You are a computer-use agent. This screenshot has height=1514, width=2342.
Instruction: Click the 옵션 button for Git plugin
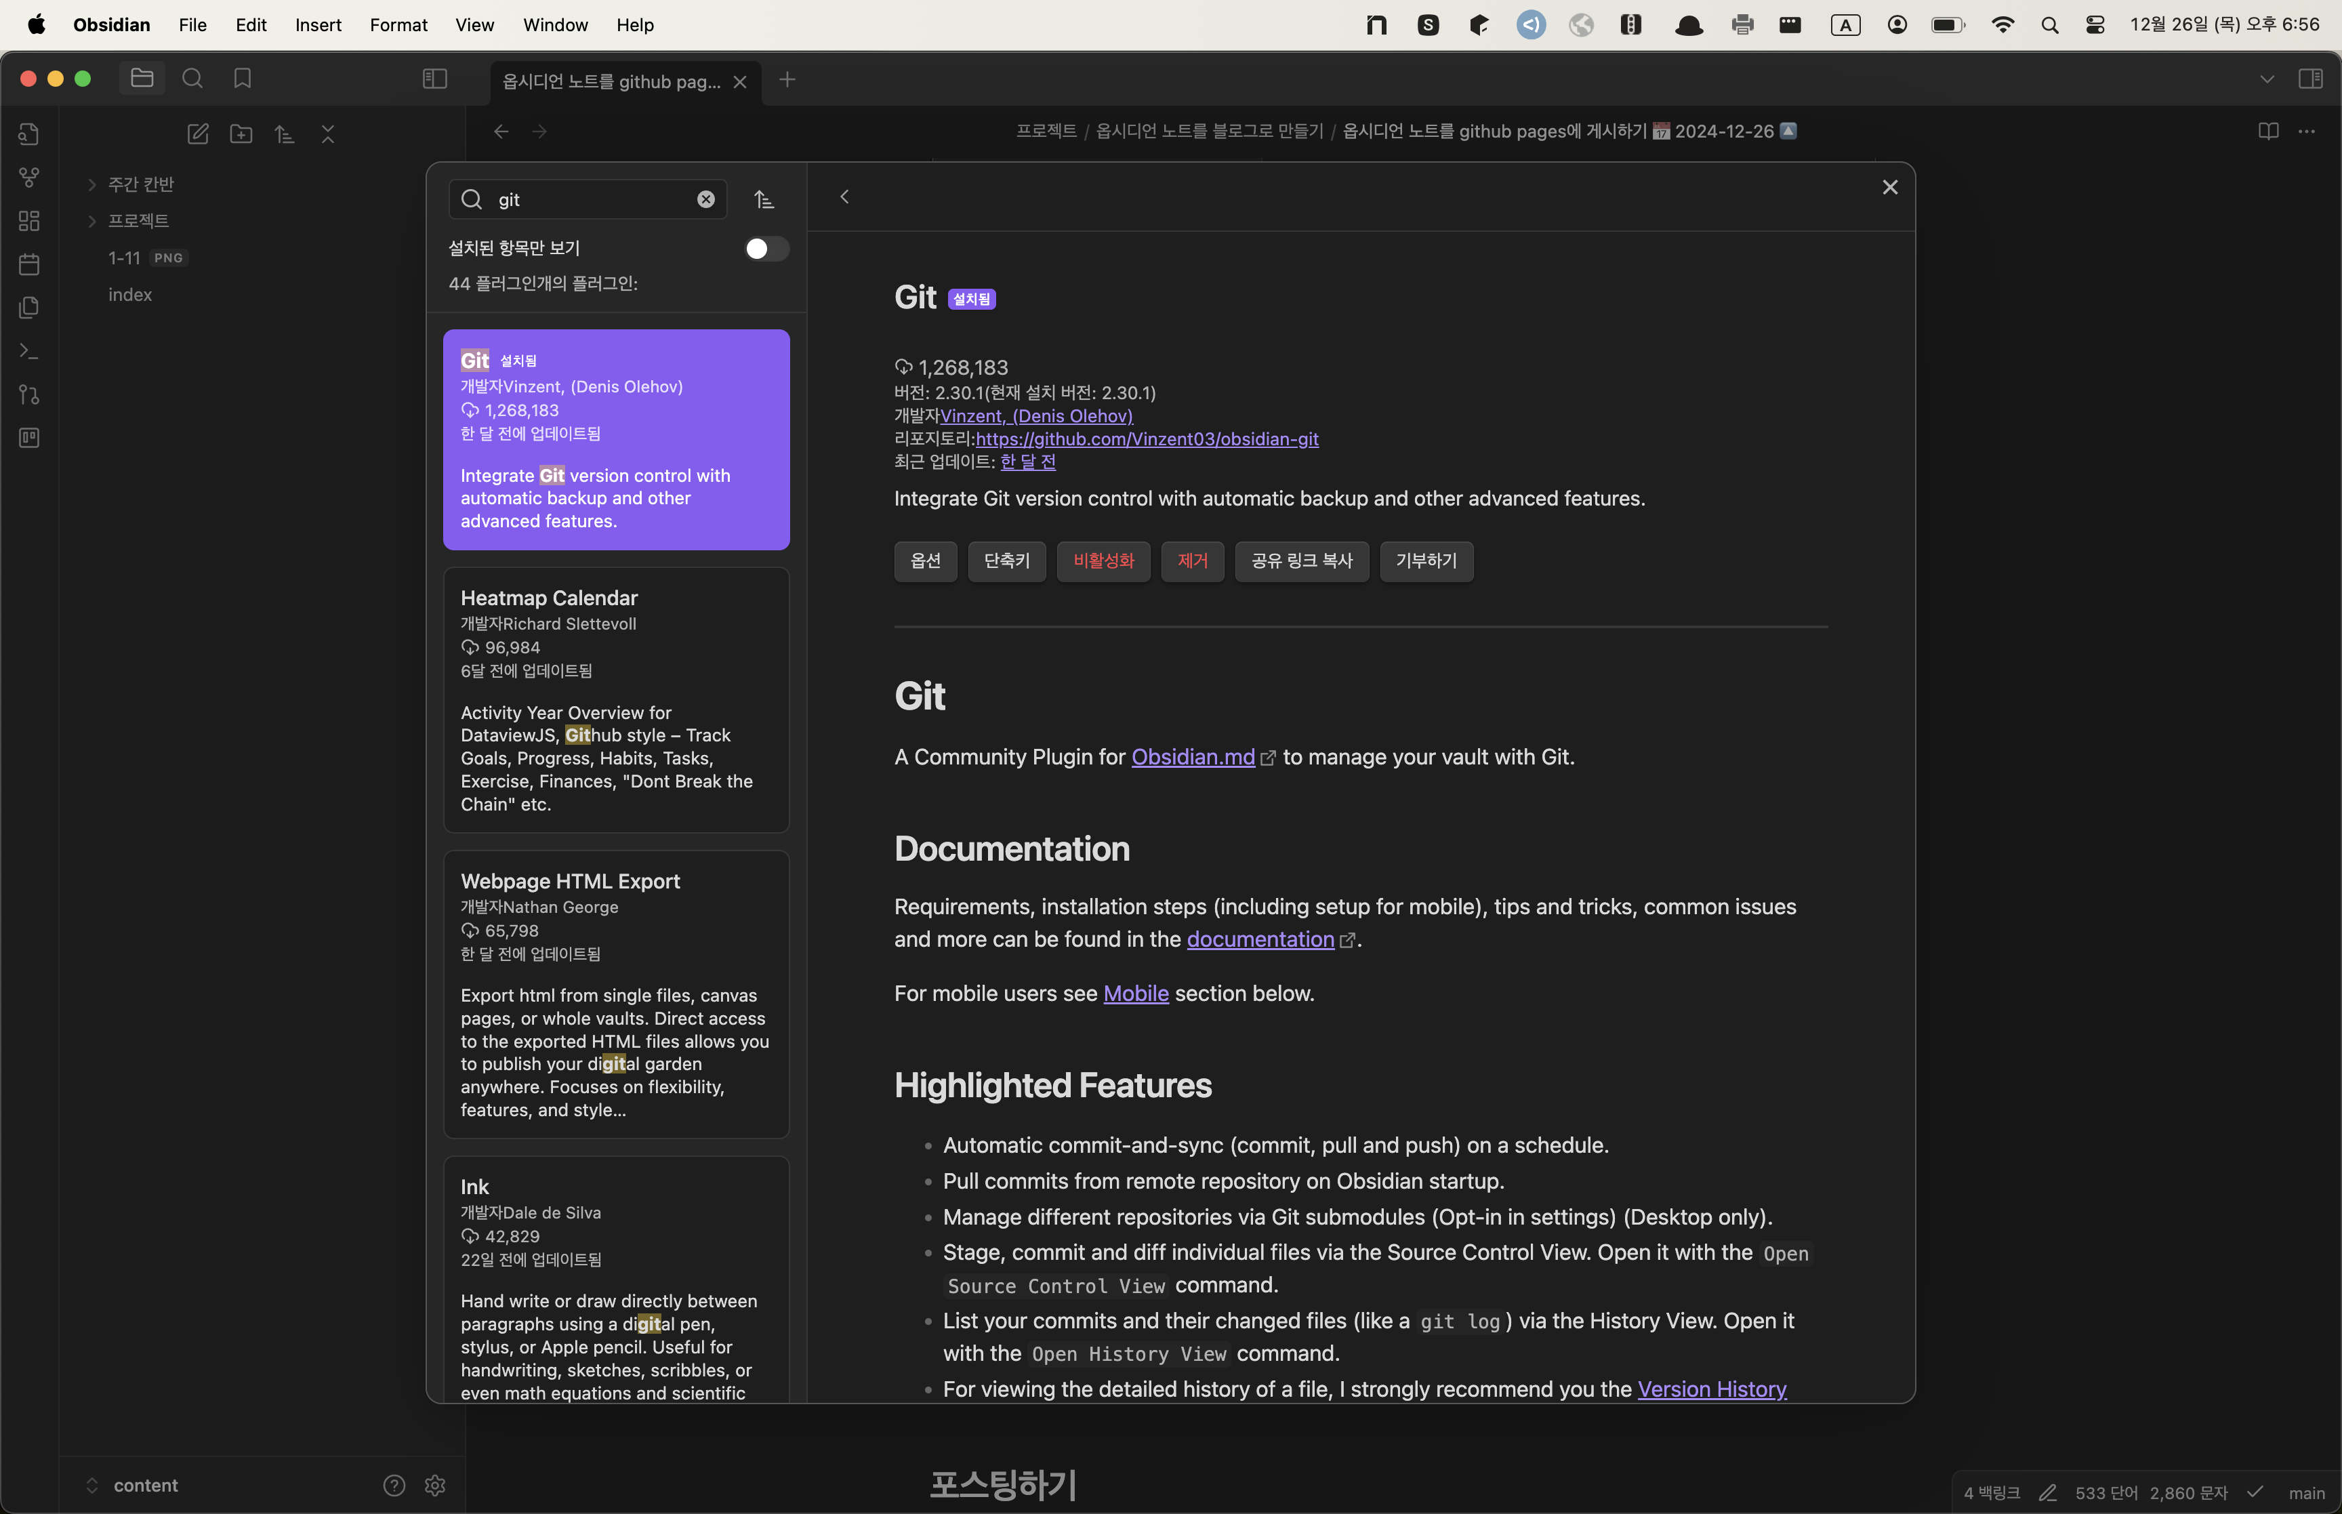(925, 561)
